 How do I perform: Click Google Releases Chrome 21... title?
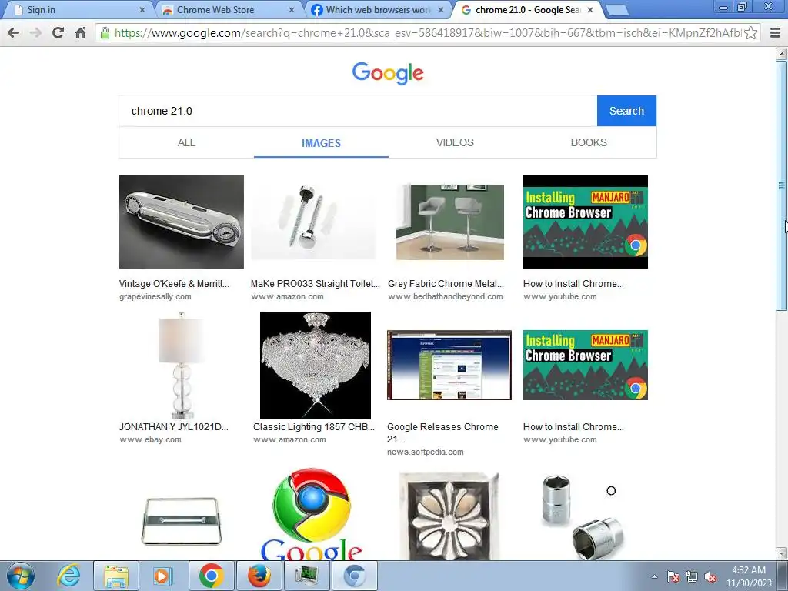pyautogui.click(x=442, y=432)
